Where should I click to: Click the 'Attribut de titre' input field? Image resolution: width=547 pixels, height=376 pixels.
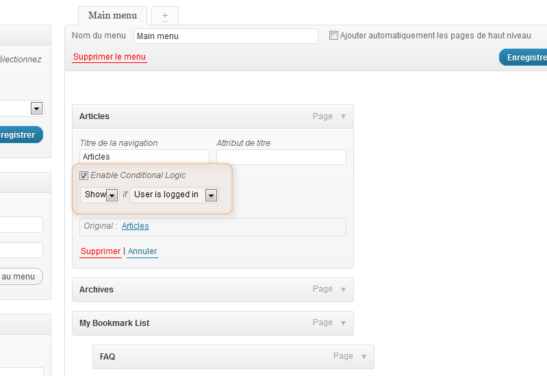click(281, 157)
